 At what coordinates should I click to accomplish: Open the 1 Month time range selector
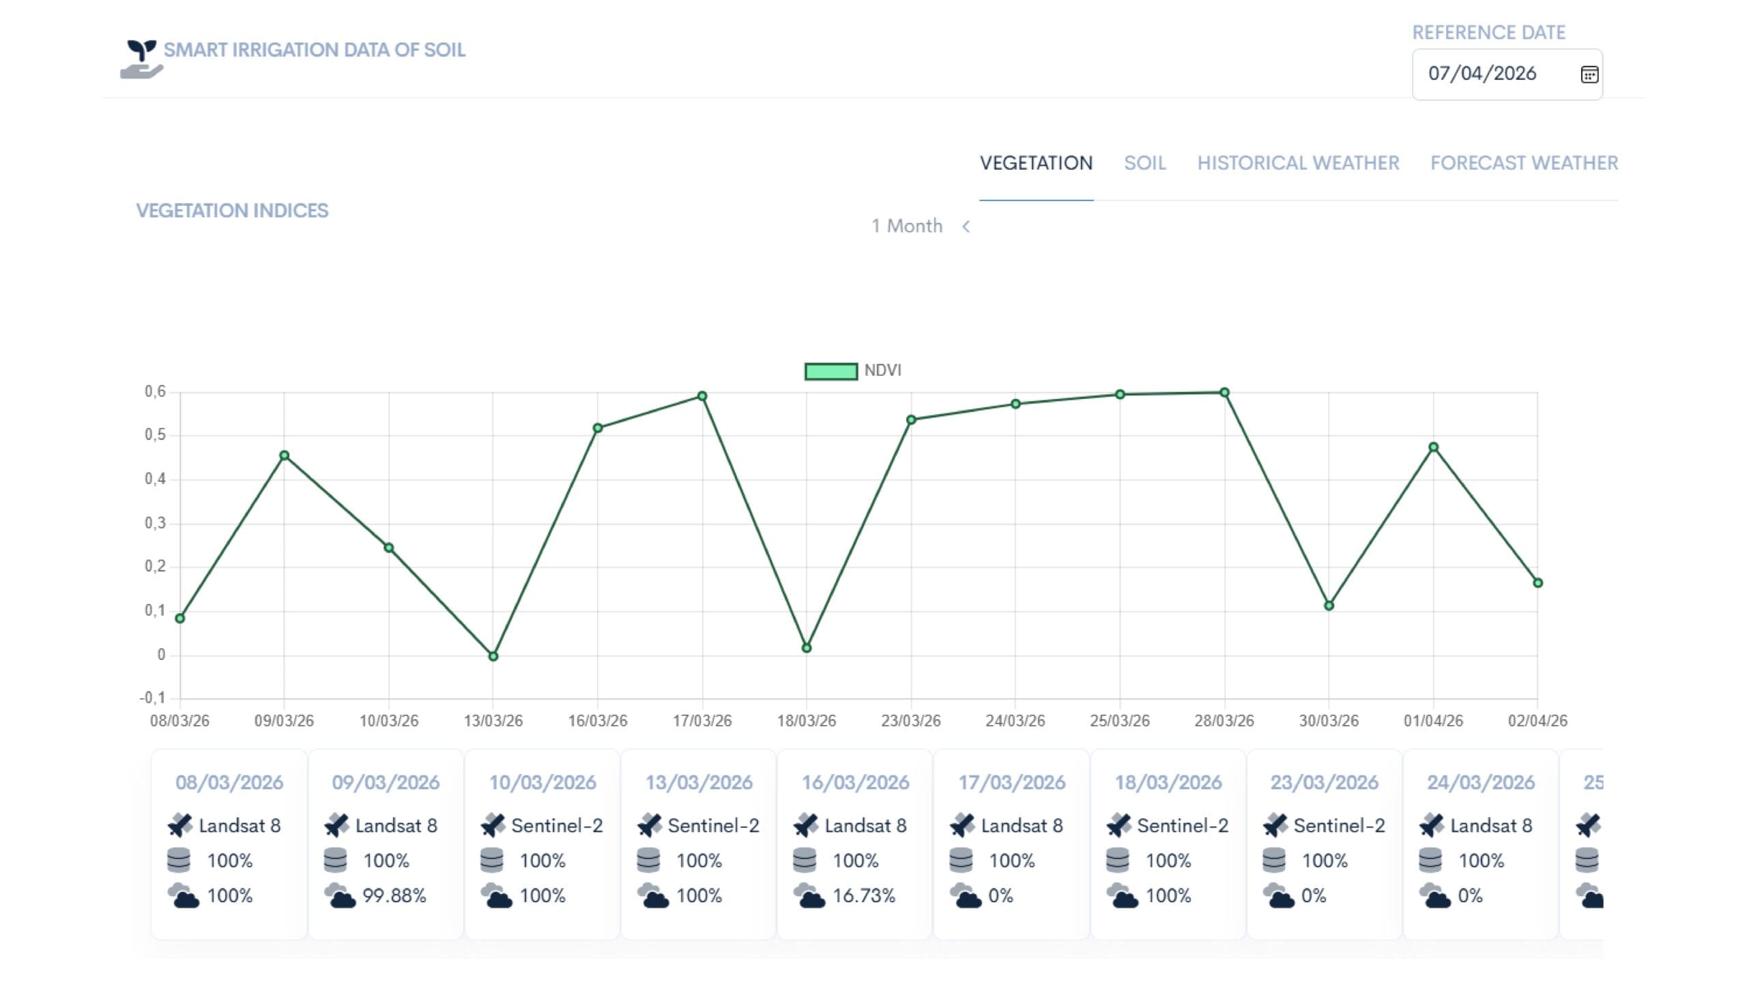tap(907, 226)
